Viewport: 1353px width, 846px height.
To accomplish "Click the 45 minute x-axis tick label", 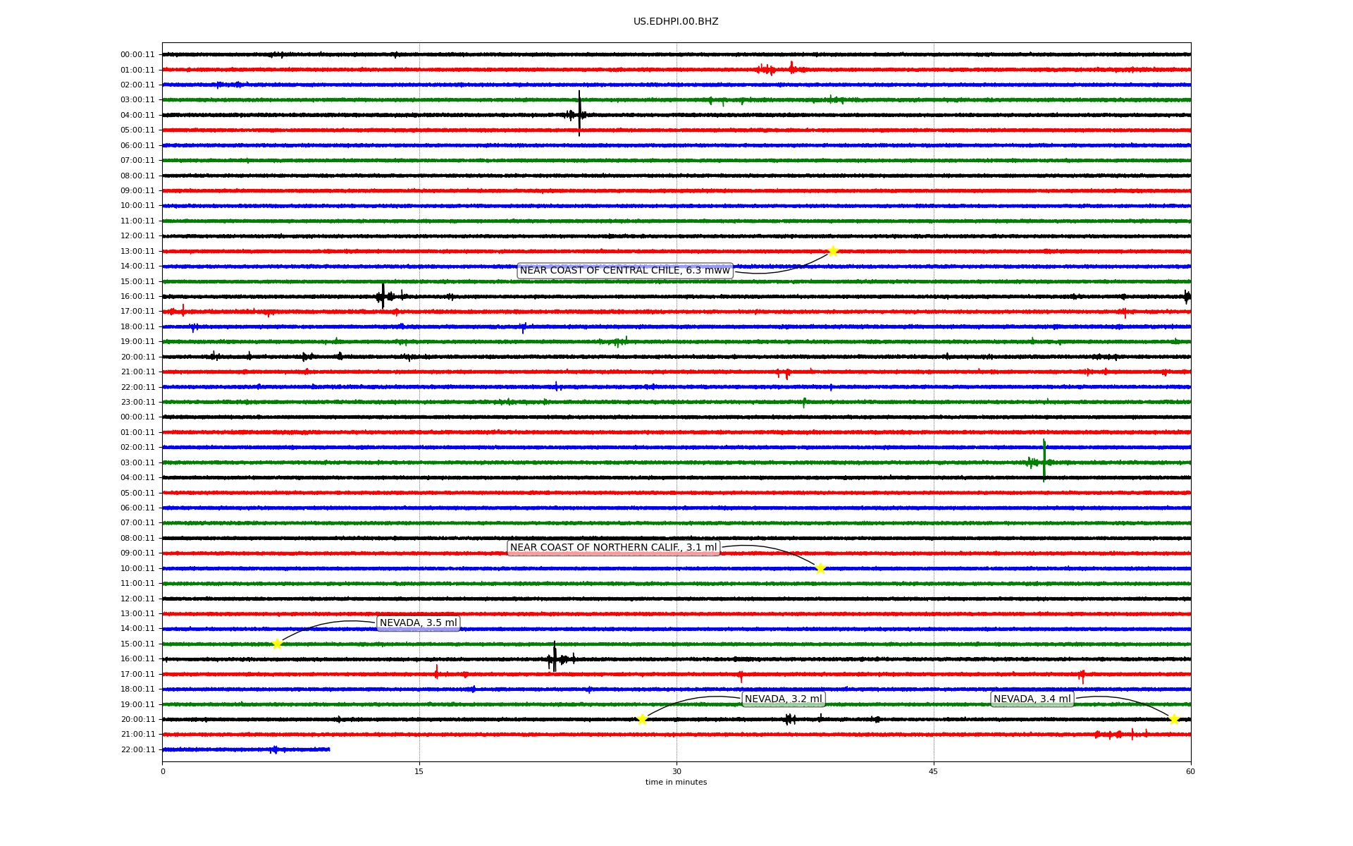I will [x=934, y=771].
